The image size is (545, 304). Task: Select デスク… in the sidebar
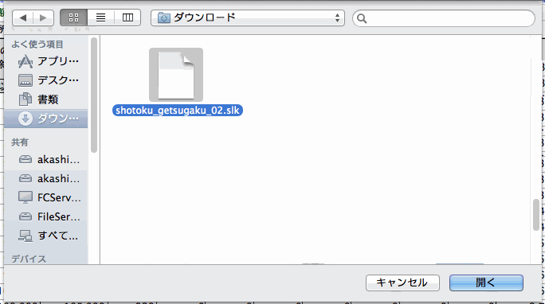pyautogui.click(x=46, y=80)
